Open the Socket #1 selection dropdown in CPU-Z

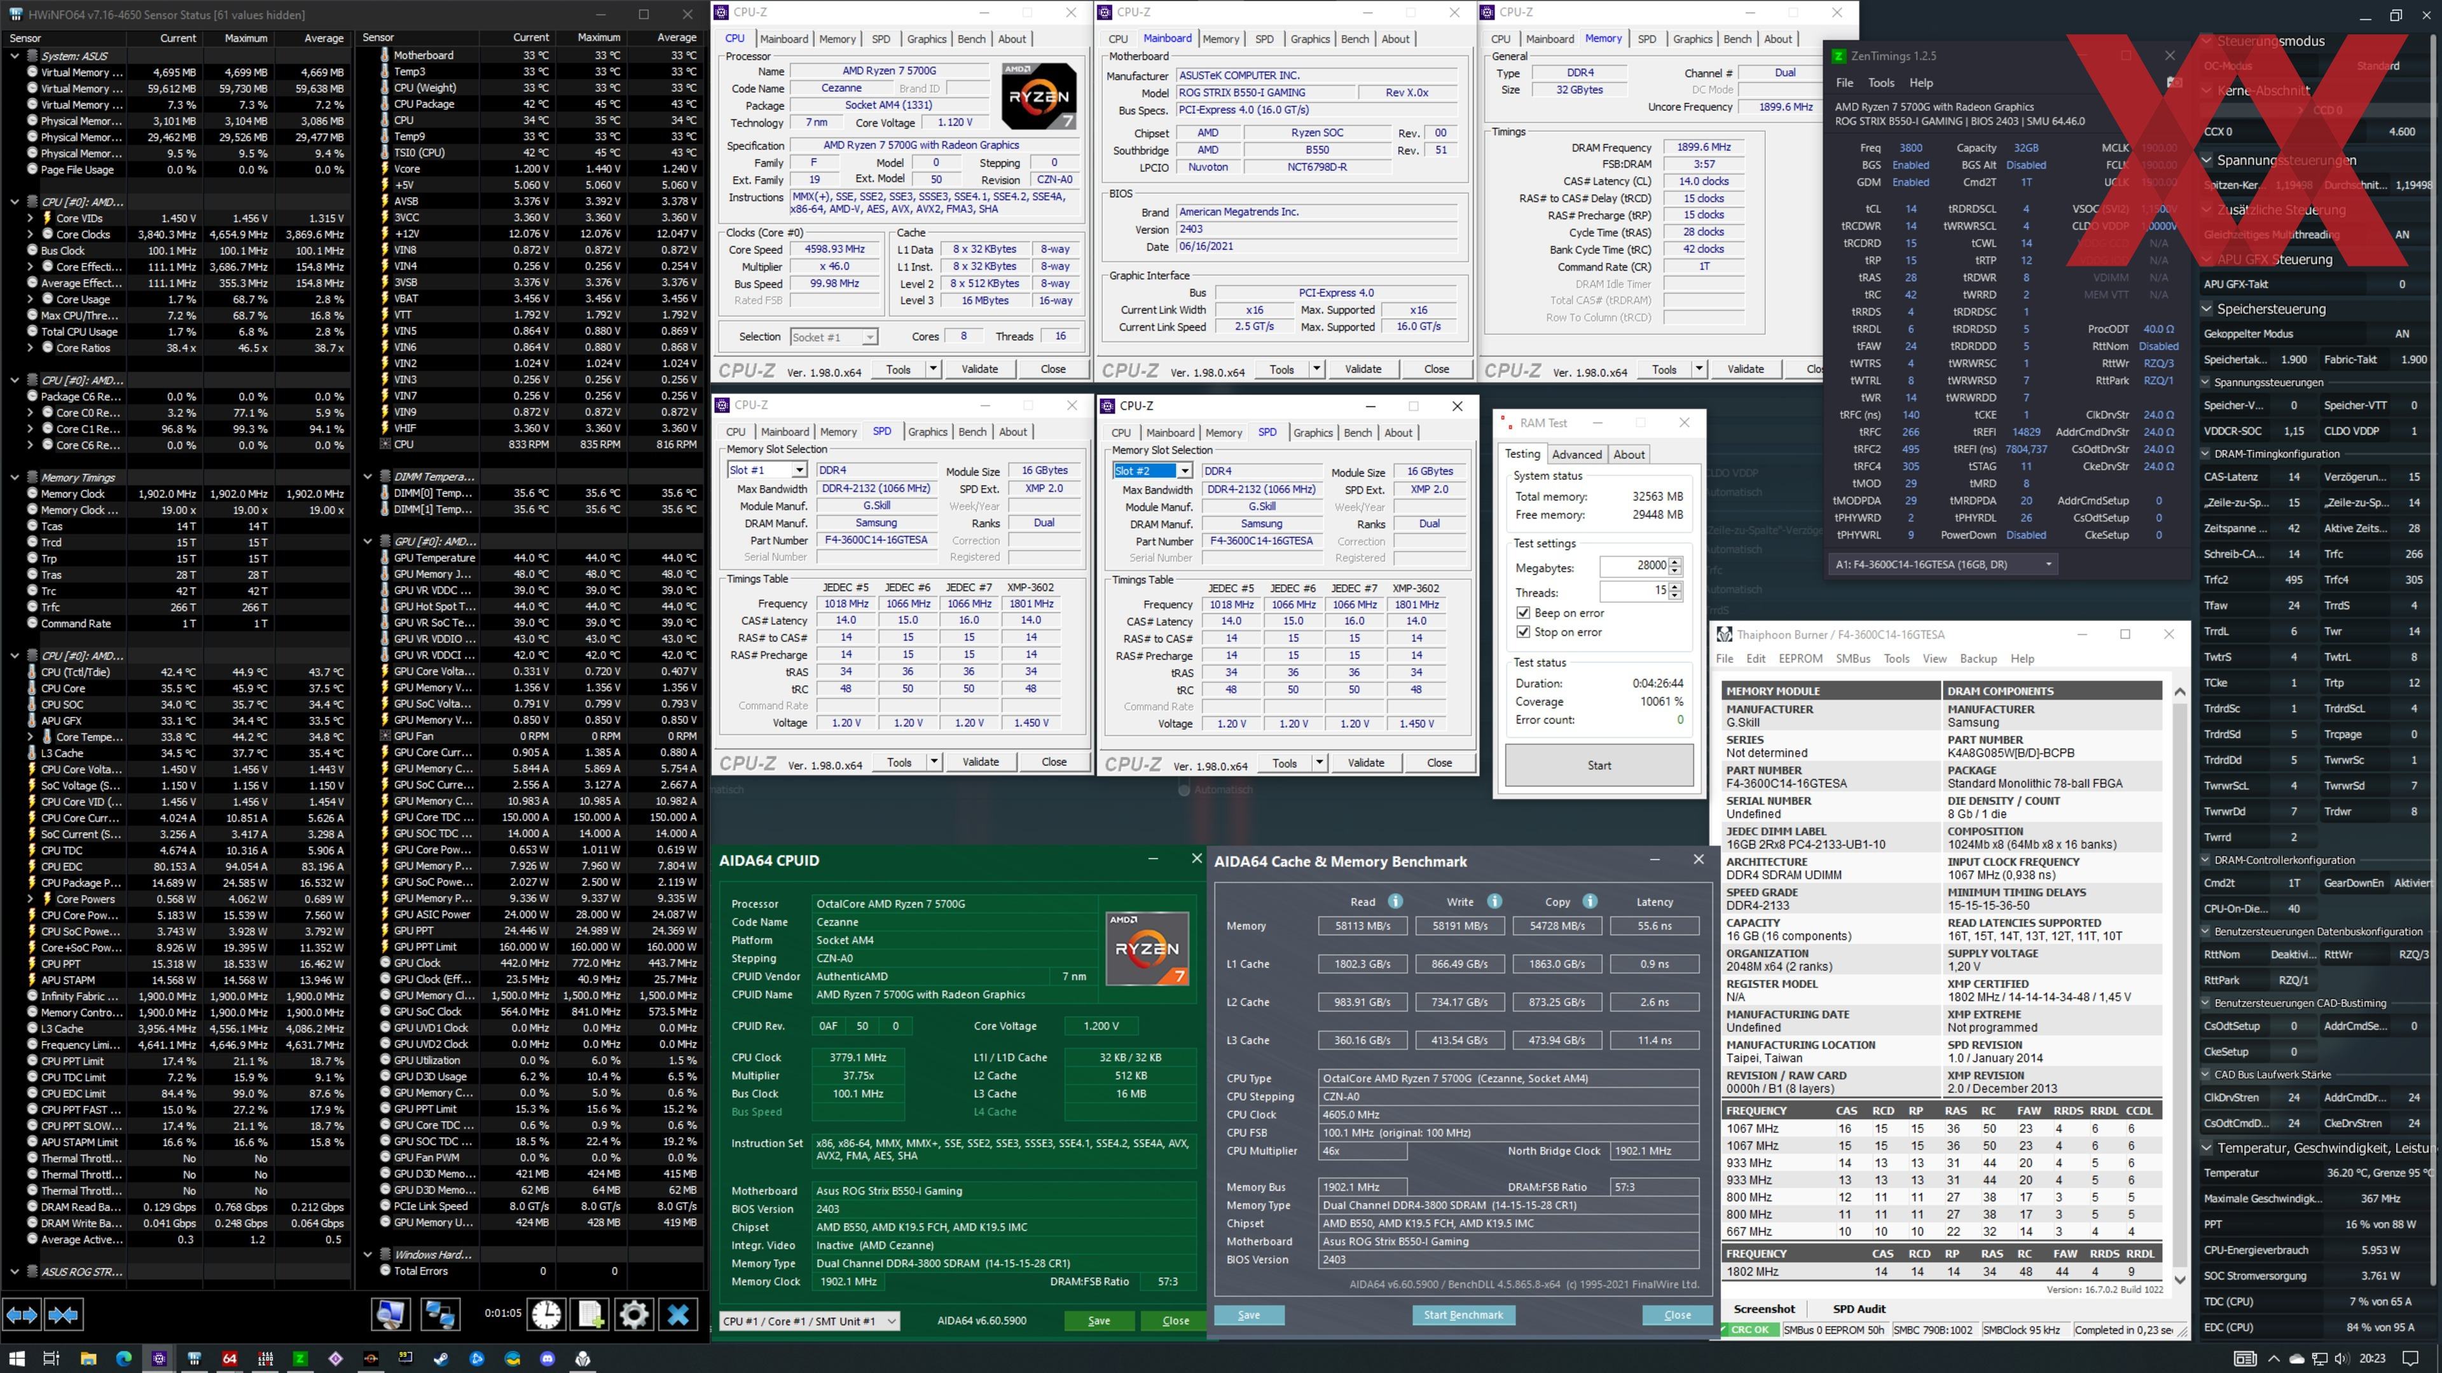(x=869, y=336)
